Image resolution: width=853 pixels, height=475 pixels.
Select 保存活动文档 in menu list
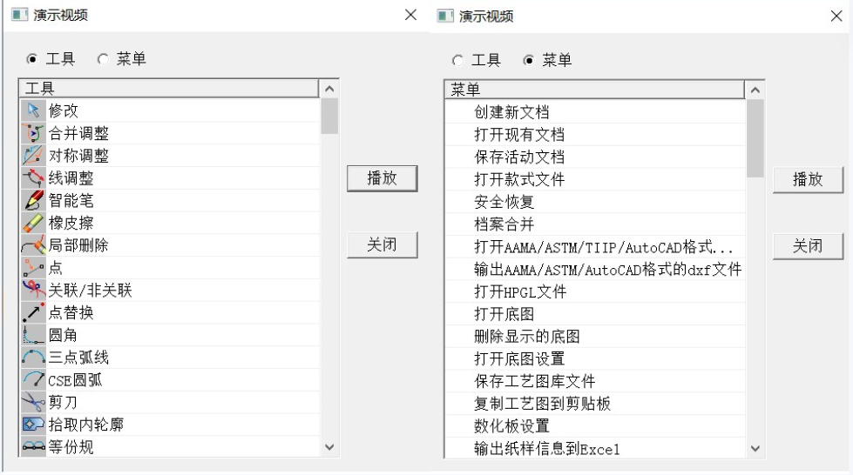coord(595,157)
